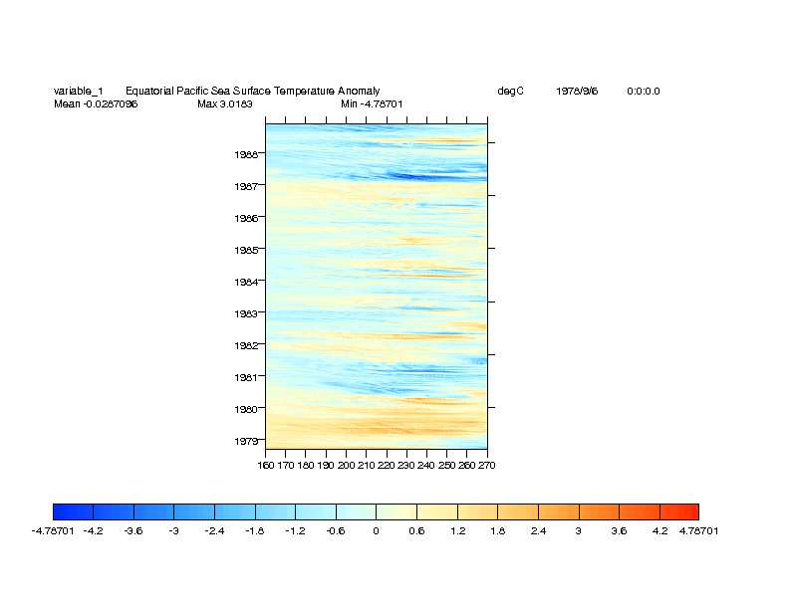Click the darkest blue swatch on the colorbar
Viewport: 789px width, 609px height.
point(73,511)
